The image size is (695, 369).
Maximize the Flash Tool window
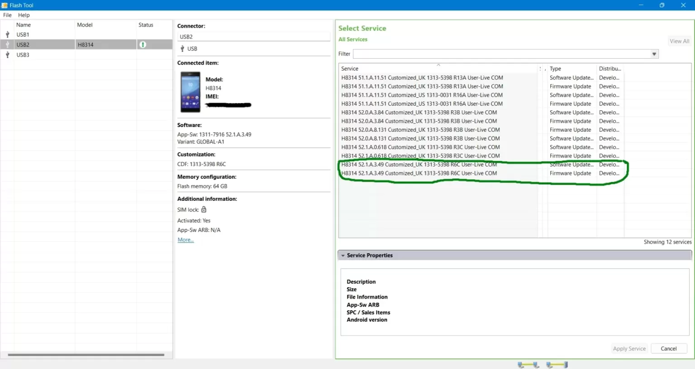coord(662,5)
